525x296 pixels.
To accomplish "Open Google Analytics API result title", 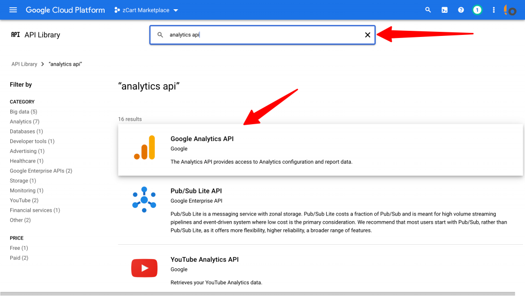I will coord(202,139).
